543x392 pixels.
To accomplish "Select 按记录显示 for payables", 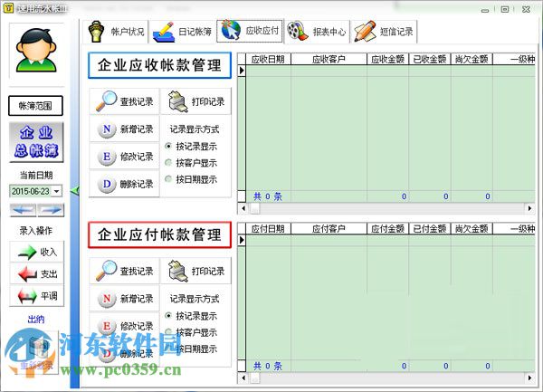I will tap(191, 316).
